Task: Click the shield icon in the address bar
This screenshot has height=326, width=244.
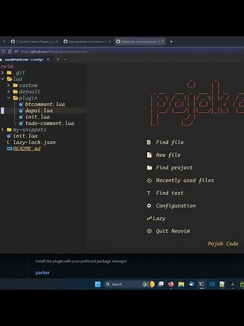Action: 3,51
